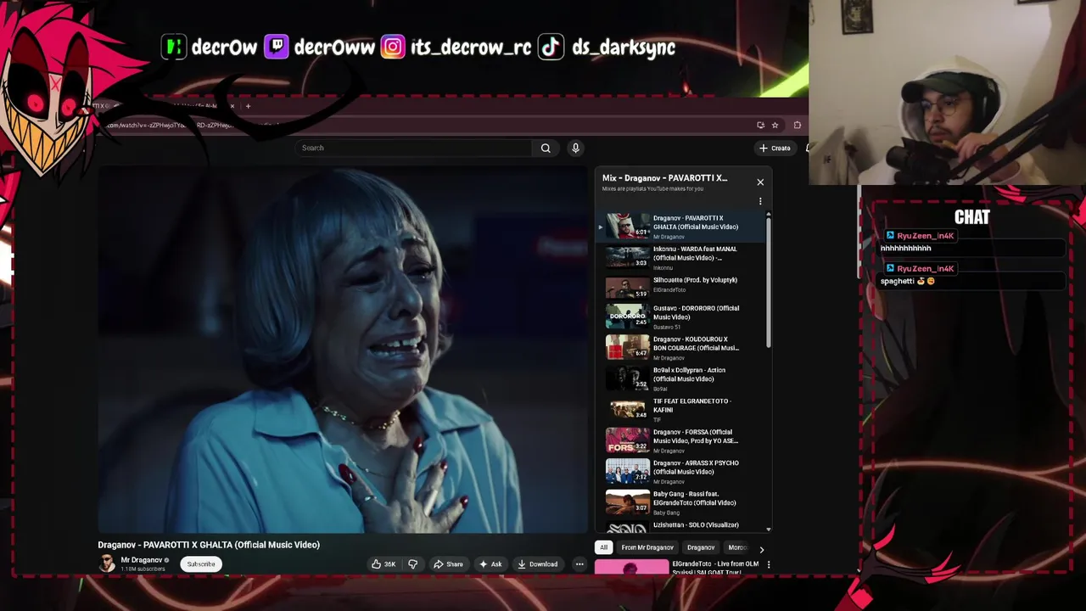Screen dimensions: 1086x611
Task: Download the video
Action: point(537,563)
